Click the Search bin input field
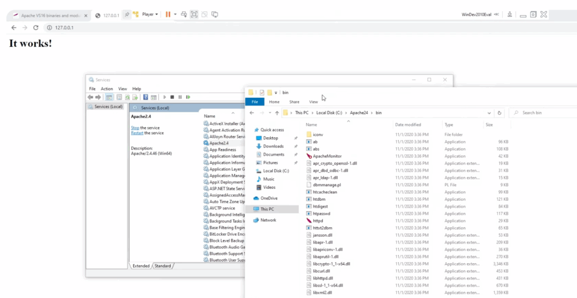Screen dimensions: 577x298 pyautogui.click(x=544, y=113)
